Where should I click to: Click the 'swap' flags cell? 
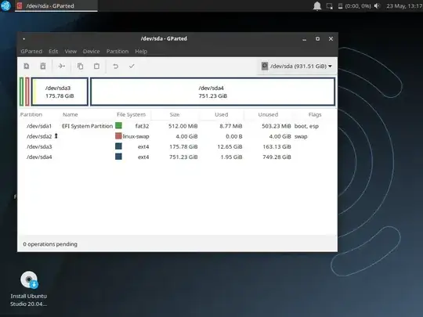tap(301, 136)
